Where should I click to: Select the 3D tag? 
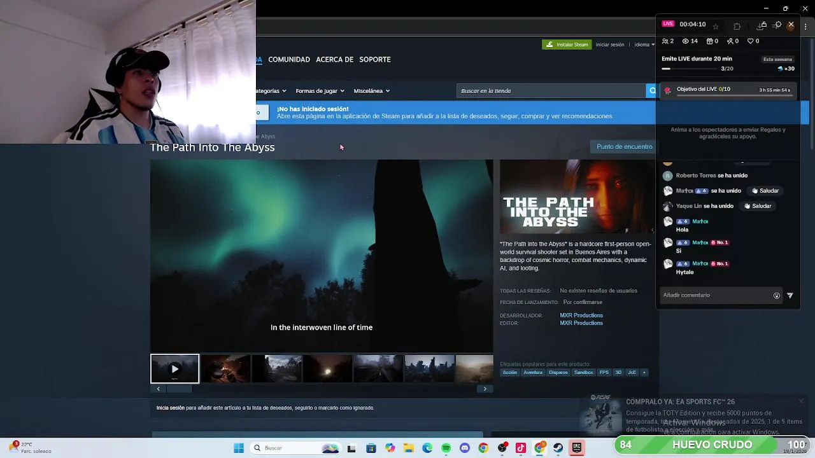618,372
